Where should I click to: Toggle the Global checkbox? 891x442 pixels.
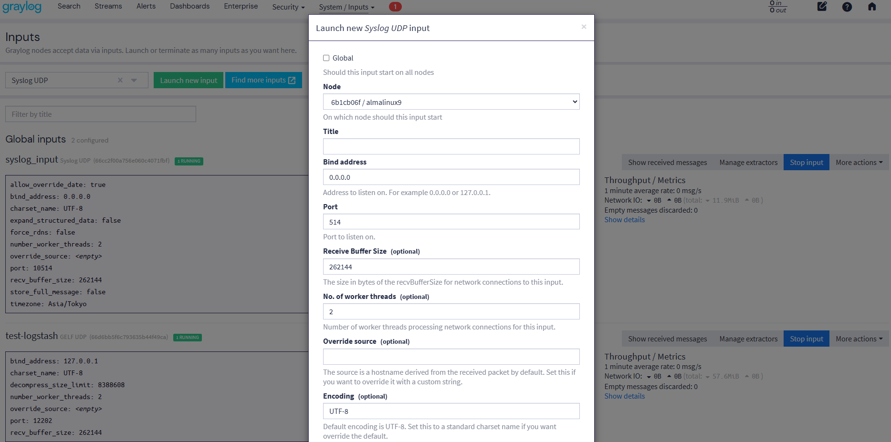[326, 58]
